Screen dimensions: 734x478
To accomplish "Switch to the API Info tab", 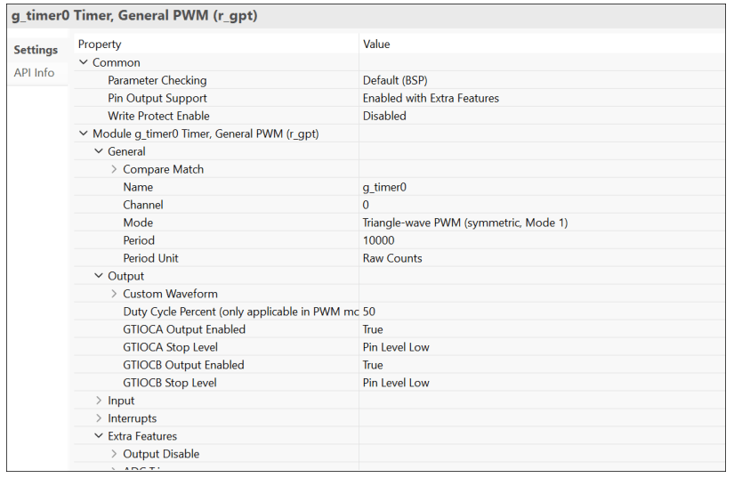I will 34,73.
